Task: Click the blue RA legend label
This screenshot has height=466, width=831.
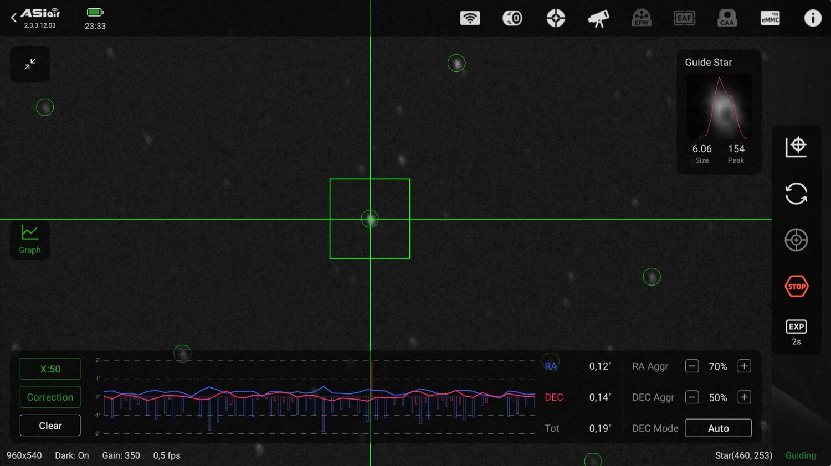Action: pyautogui.click(x=551, y=366)
